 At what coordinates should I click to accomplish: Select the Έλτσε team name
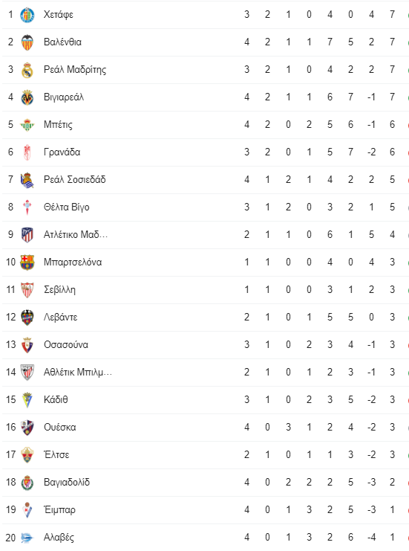click(56, 455)
